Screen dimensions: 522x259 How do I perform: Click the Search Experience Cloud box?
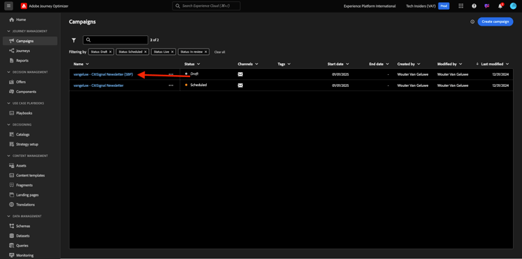[x=206, y=6]
